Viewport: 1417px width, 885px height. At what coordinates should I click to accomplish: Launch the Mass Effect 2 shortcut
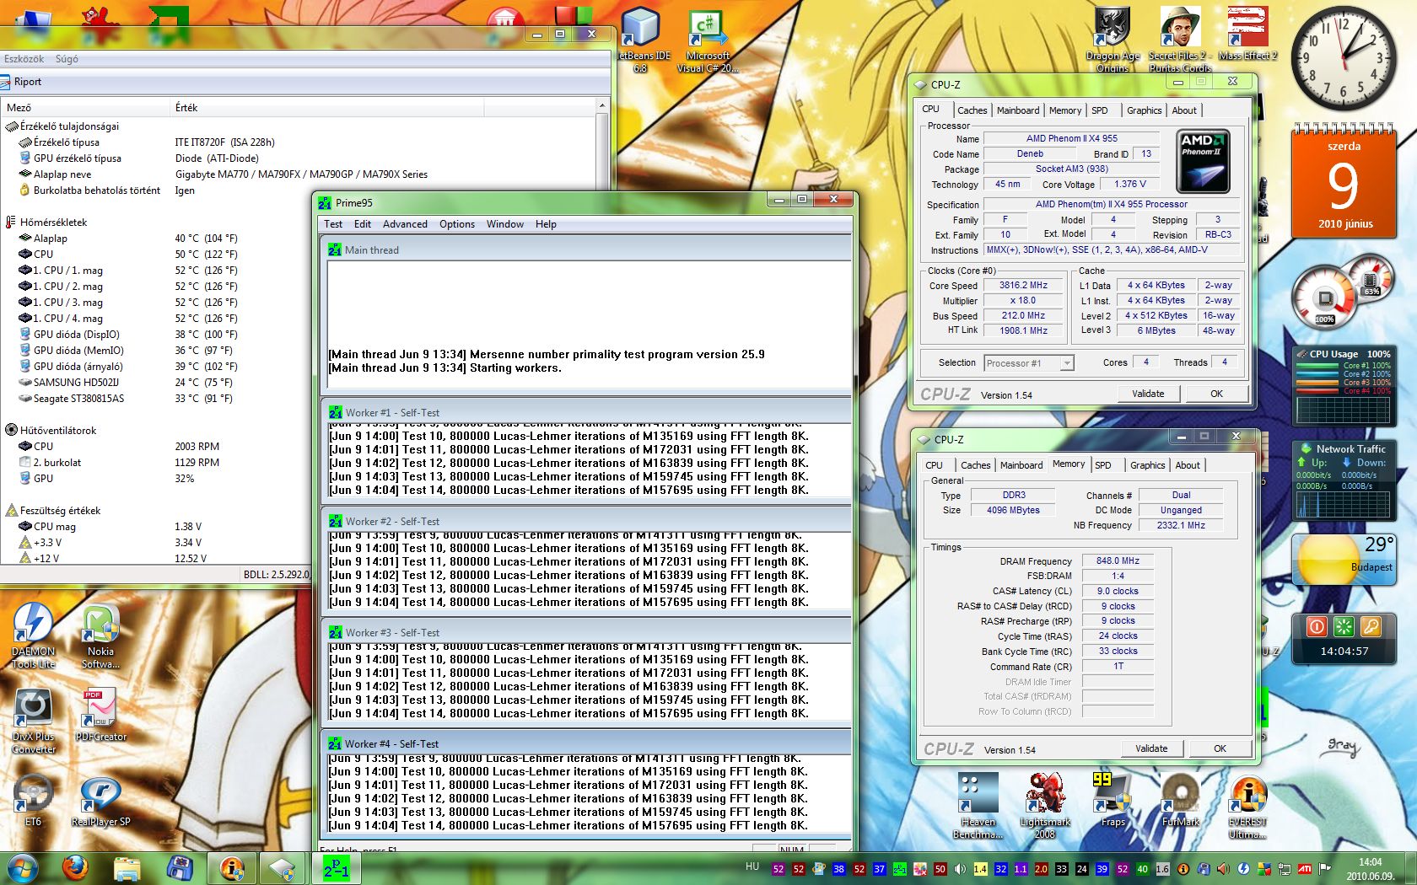(1247, 34)
